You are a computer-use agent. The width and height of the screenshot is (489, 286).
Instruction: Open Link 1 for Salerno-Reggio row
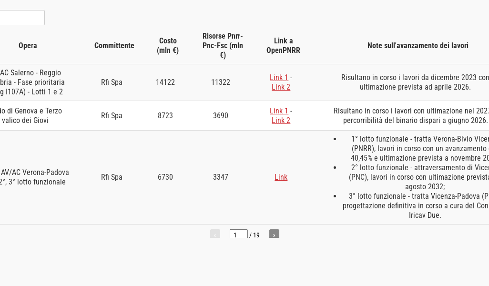click(279, 77)
